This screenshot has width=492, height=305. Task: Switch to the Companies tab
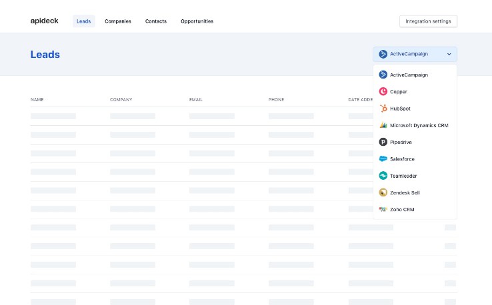(x=118, y=21)
